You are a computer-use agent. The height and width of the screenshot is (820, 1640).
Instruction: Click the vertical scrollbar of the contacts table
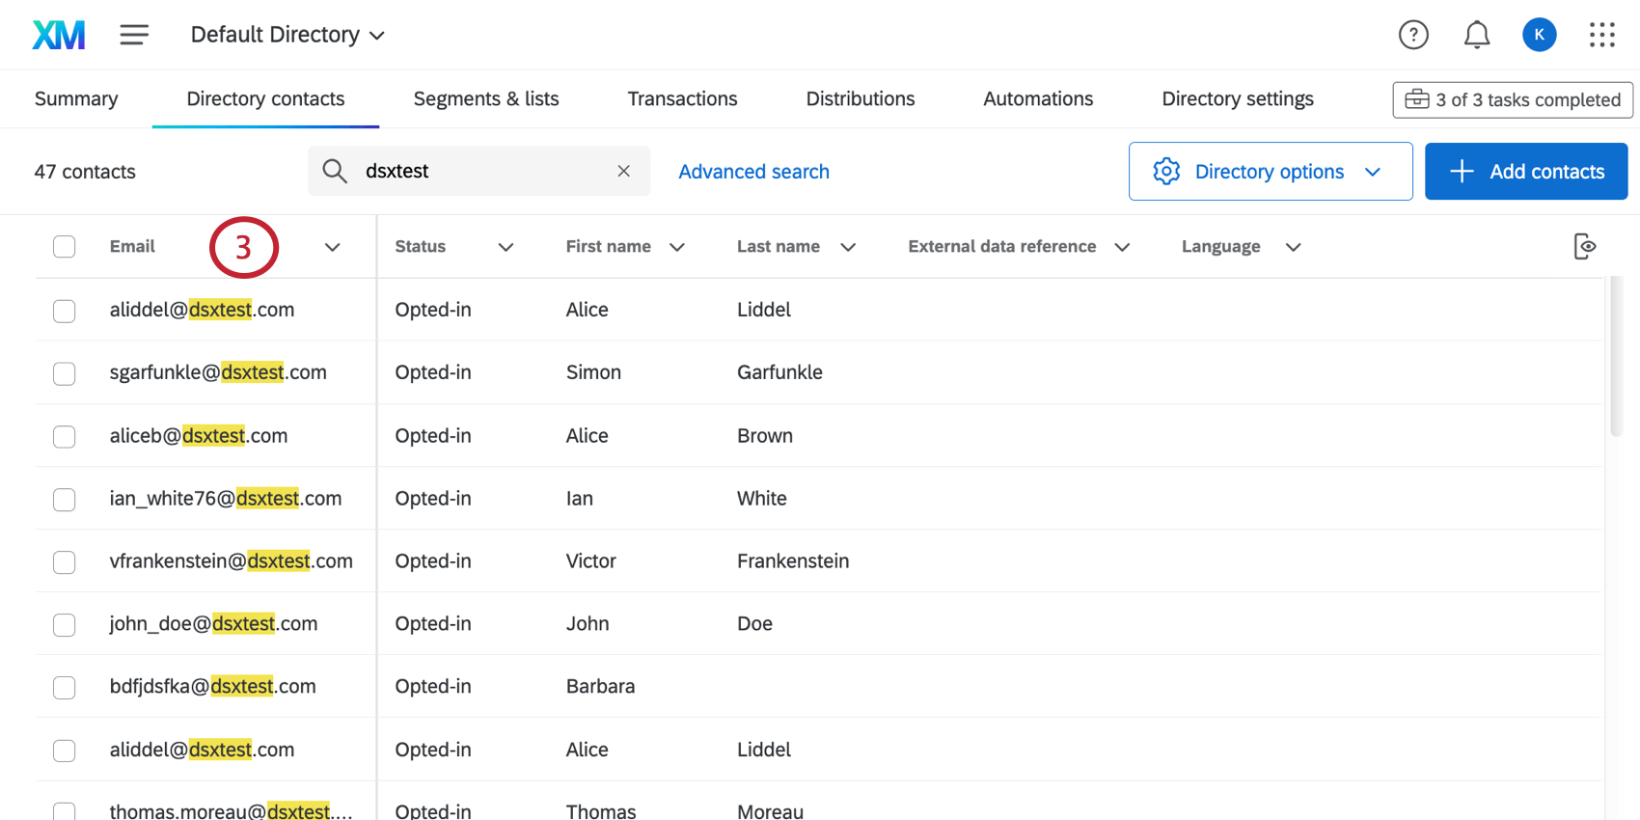(x=1616, y=357)
